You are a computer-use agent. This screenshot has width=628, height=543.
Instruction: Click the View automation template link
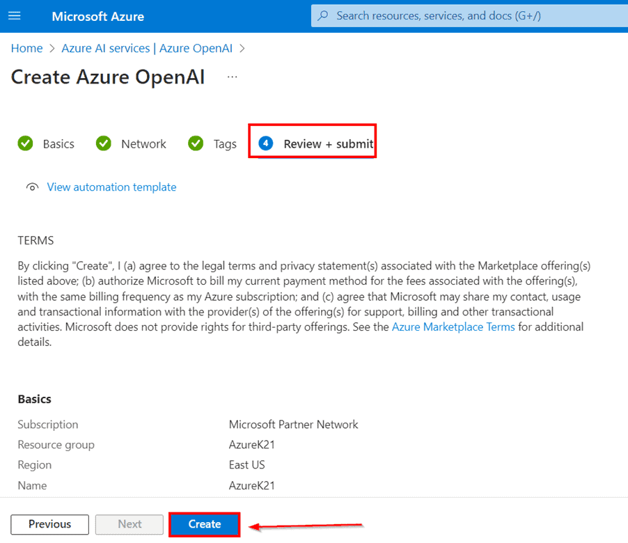[111, 187]
